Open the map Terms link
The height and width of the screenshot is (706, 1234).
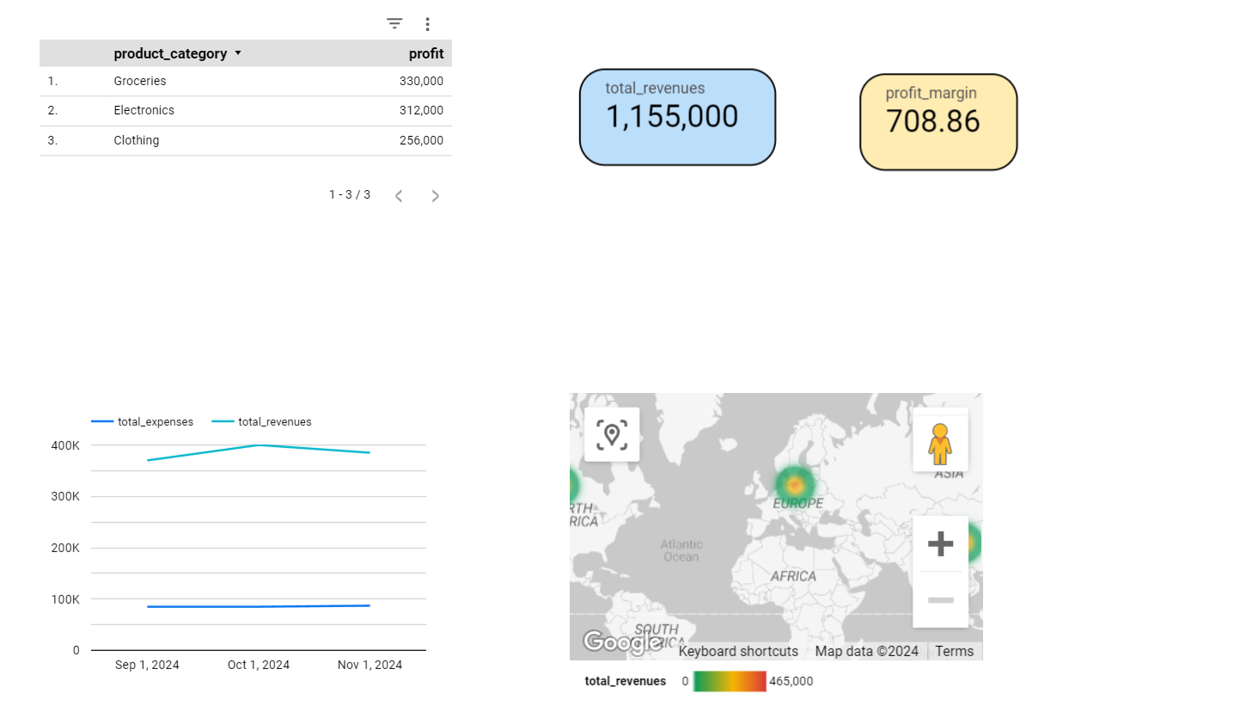(x=954, y=651)
